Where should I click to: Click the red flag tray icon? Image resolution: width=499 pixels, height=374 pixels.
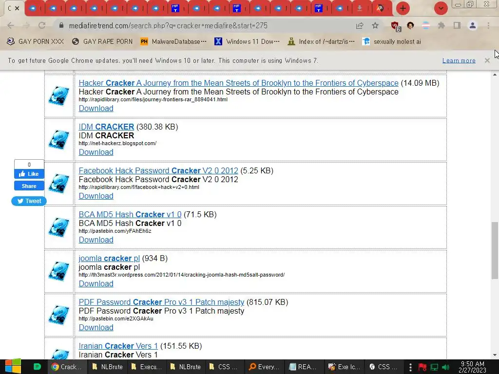point(422,367)
